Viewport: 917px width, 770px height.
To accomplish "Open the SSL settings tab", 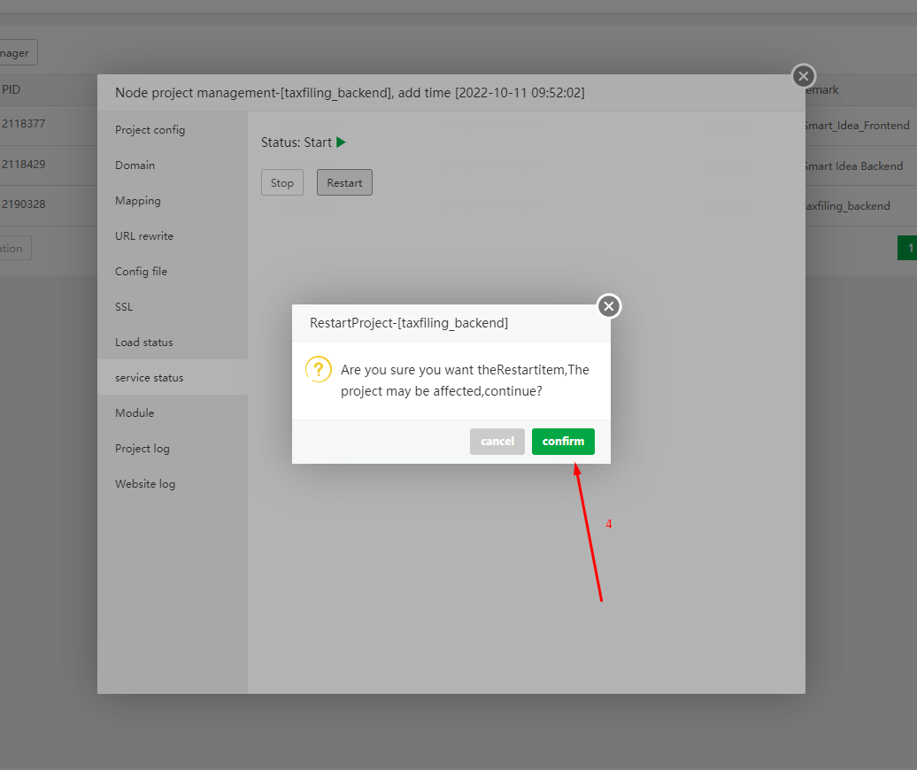I will pos(173,306).
